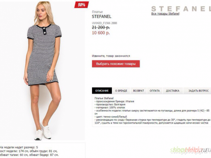Click the 'Платье' category label

pyautogui.click(x=97, y=12)
